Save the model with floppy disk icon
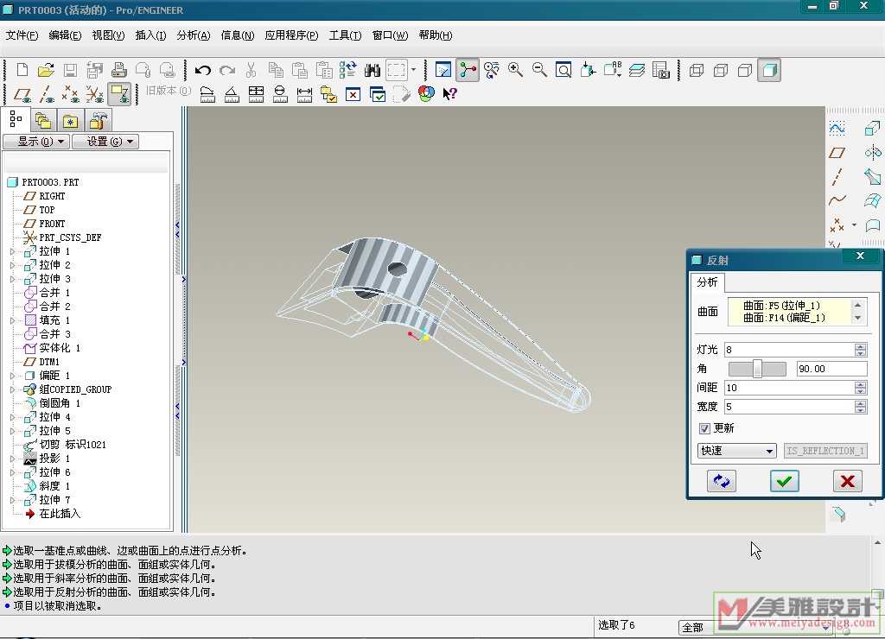Image resolution: width=885 pixels, height=639 pixels. [x=70, y=70]
